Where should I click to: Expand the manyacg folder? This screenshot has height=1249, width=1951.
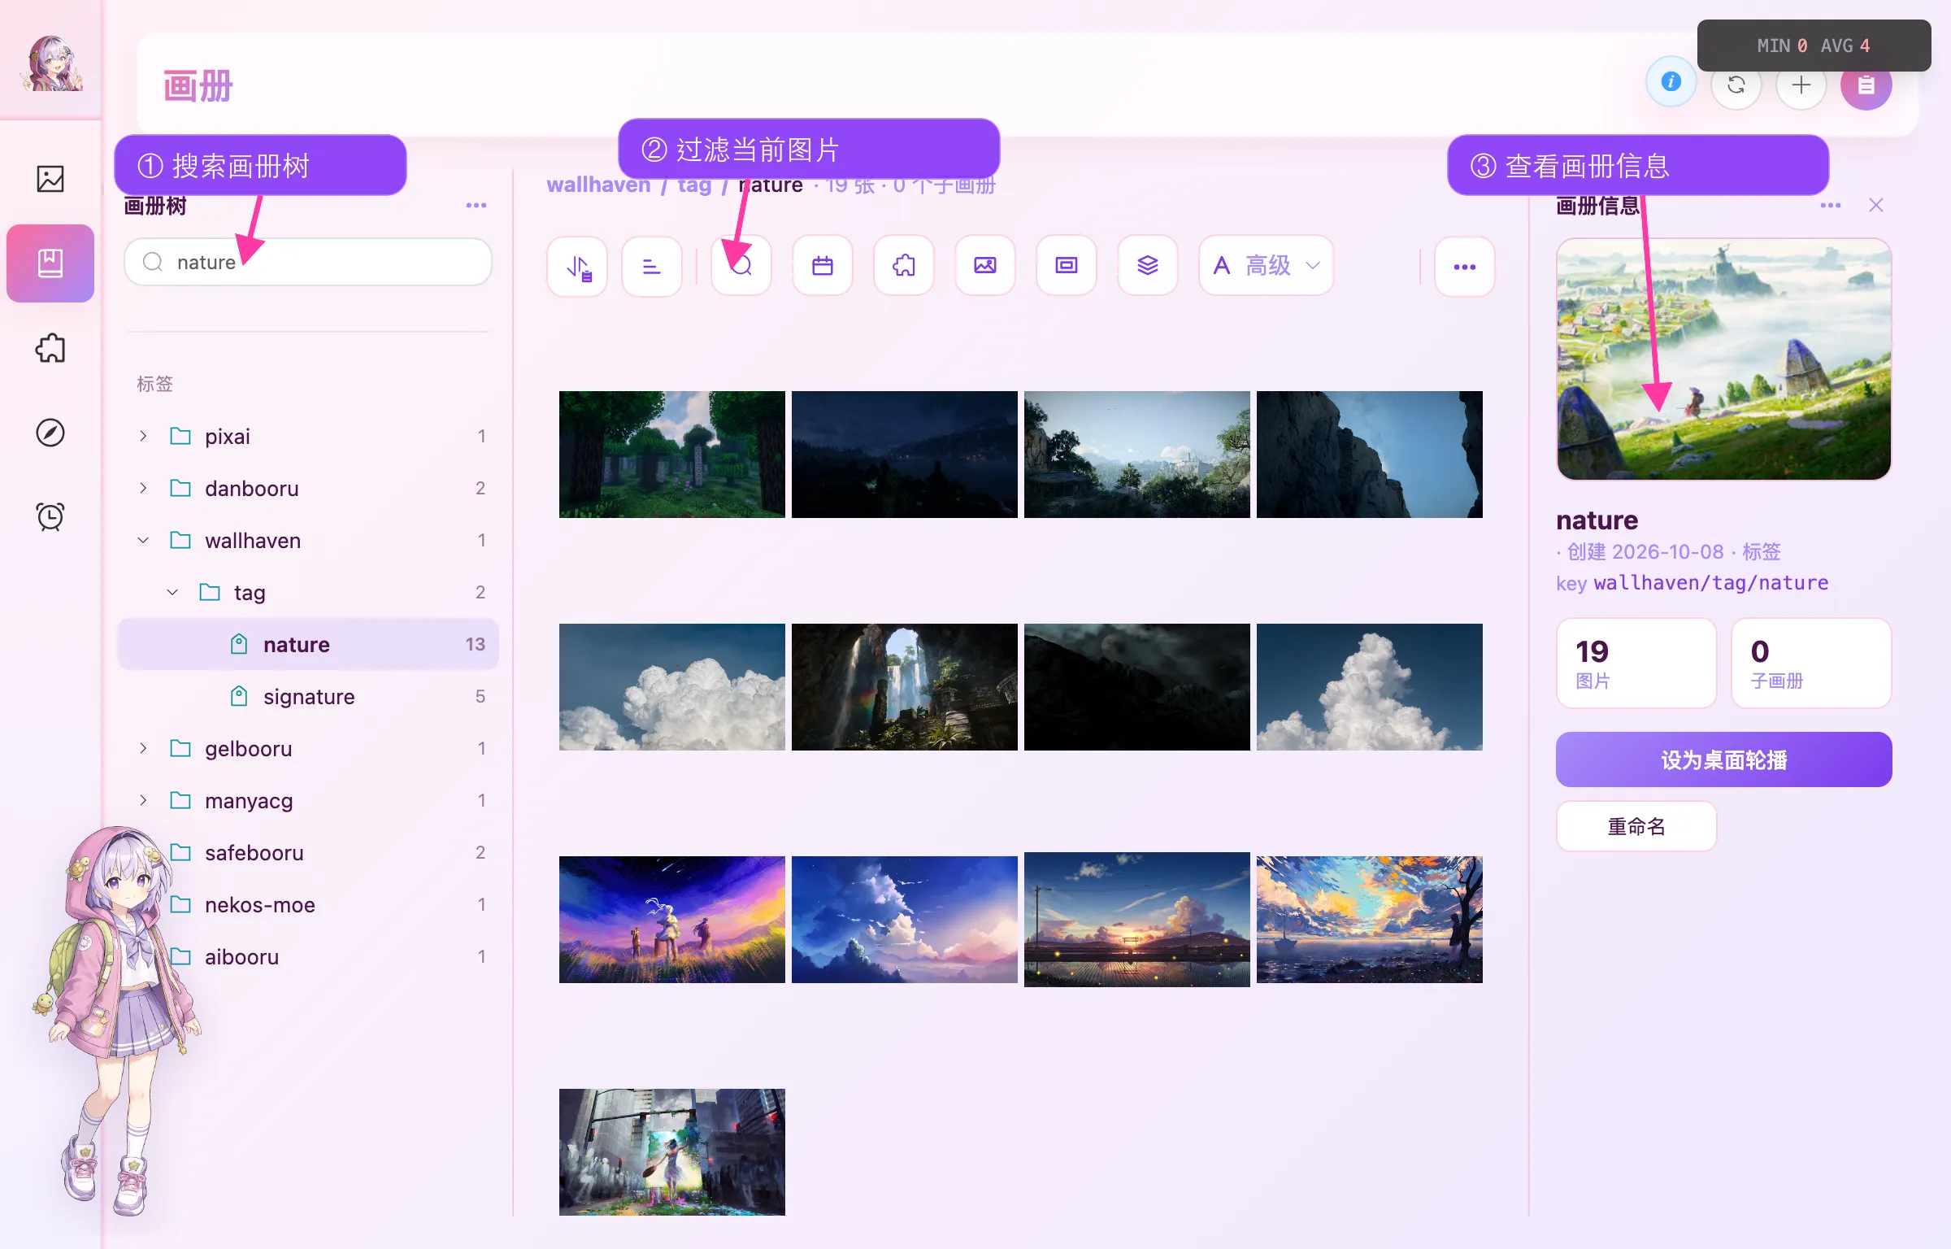143,801
